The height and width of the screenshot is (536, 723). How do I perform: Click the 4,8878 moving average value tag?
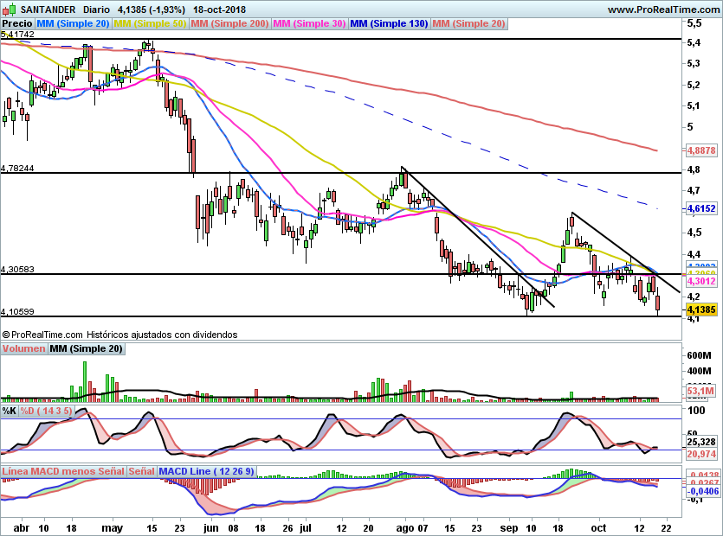[x=701, y=150]
